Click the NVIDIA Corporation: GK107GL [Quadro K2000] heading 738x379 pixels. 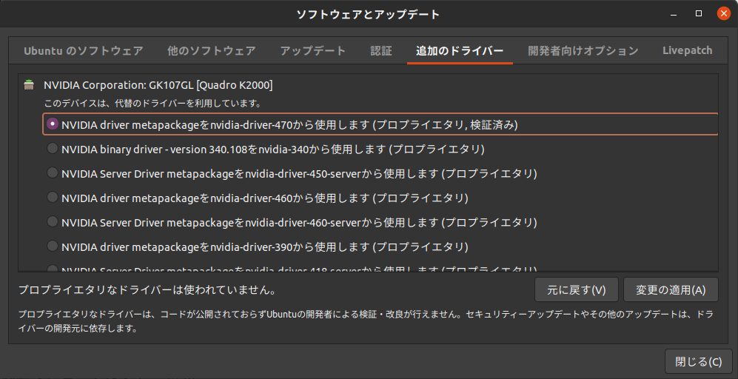click(x=158, y=85)
